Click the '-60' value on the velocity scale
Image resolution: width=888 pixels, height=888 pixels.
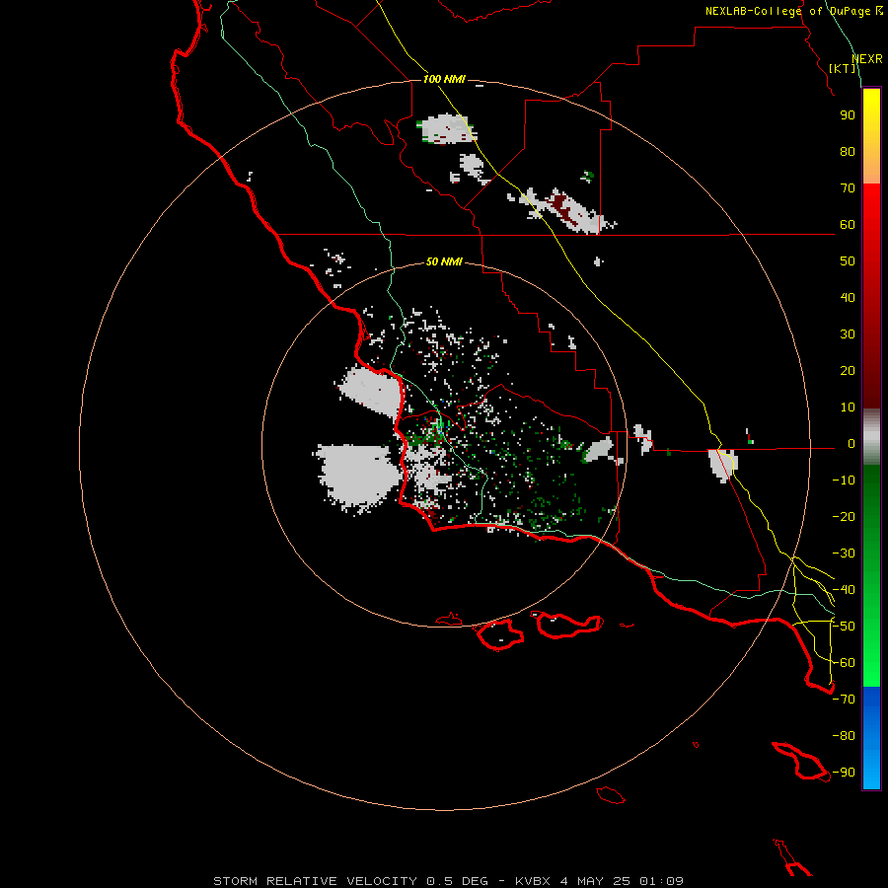[844, 663]
